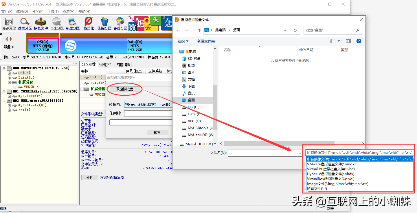Click the 源虚拟磁盘 button

tap(125, 89)
